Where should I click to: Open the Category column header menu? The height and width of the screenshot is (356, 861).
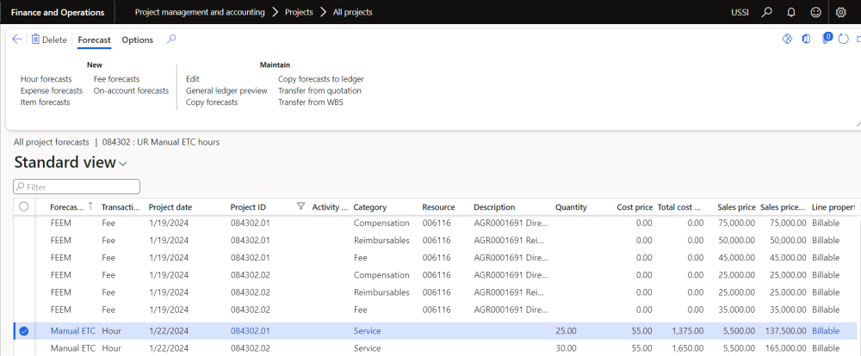(370, 207)
